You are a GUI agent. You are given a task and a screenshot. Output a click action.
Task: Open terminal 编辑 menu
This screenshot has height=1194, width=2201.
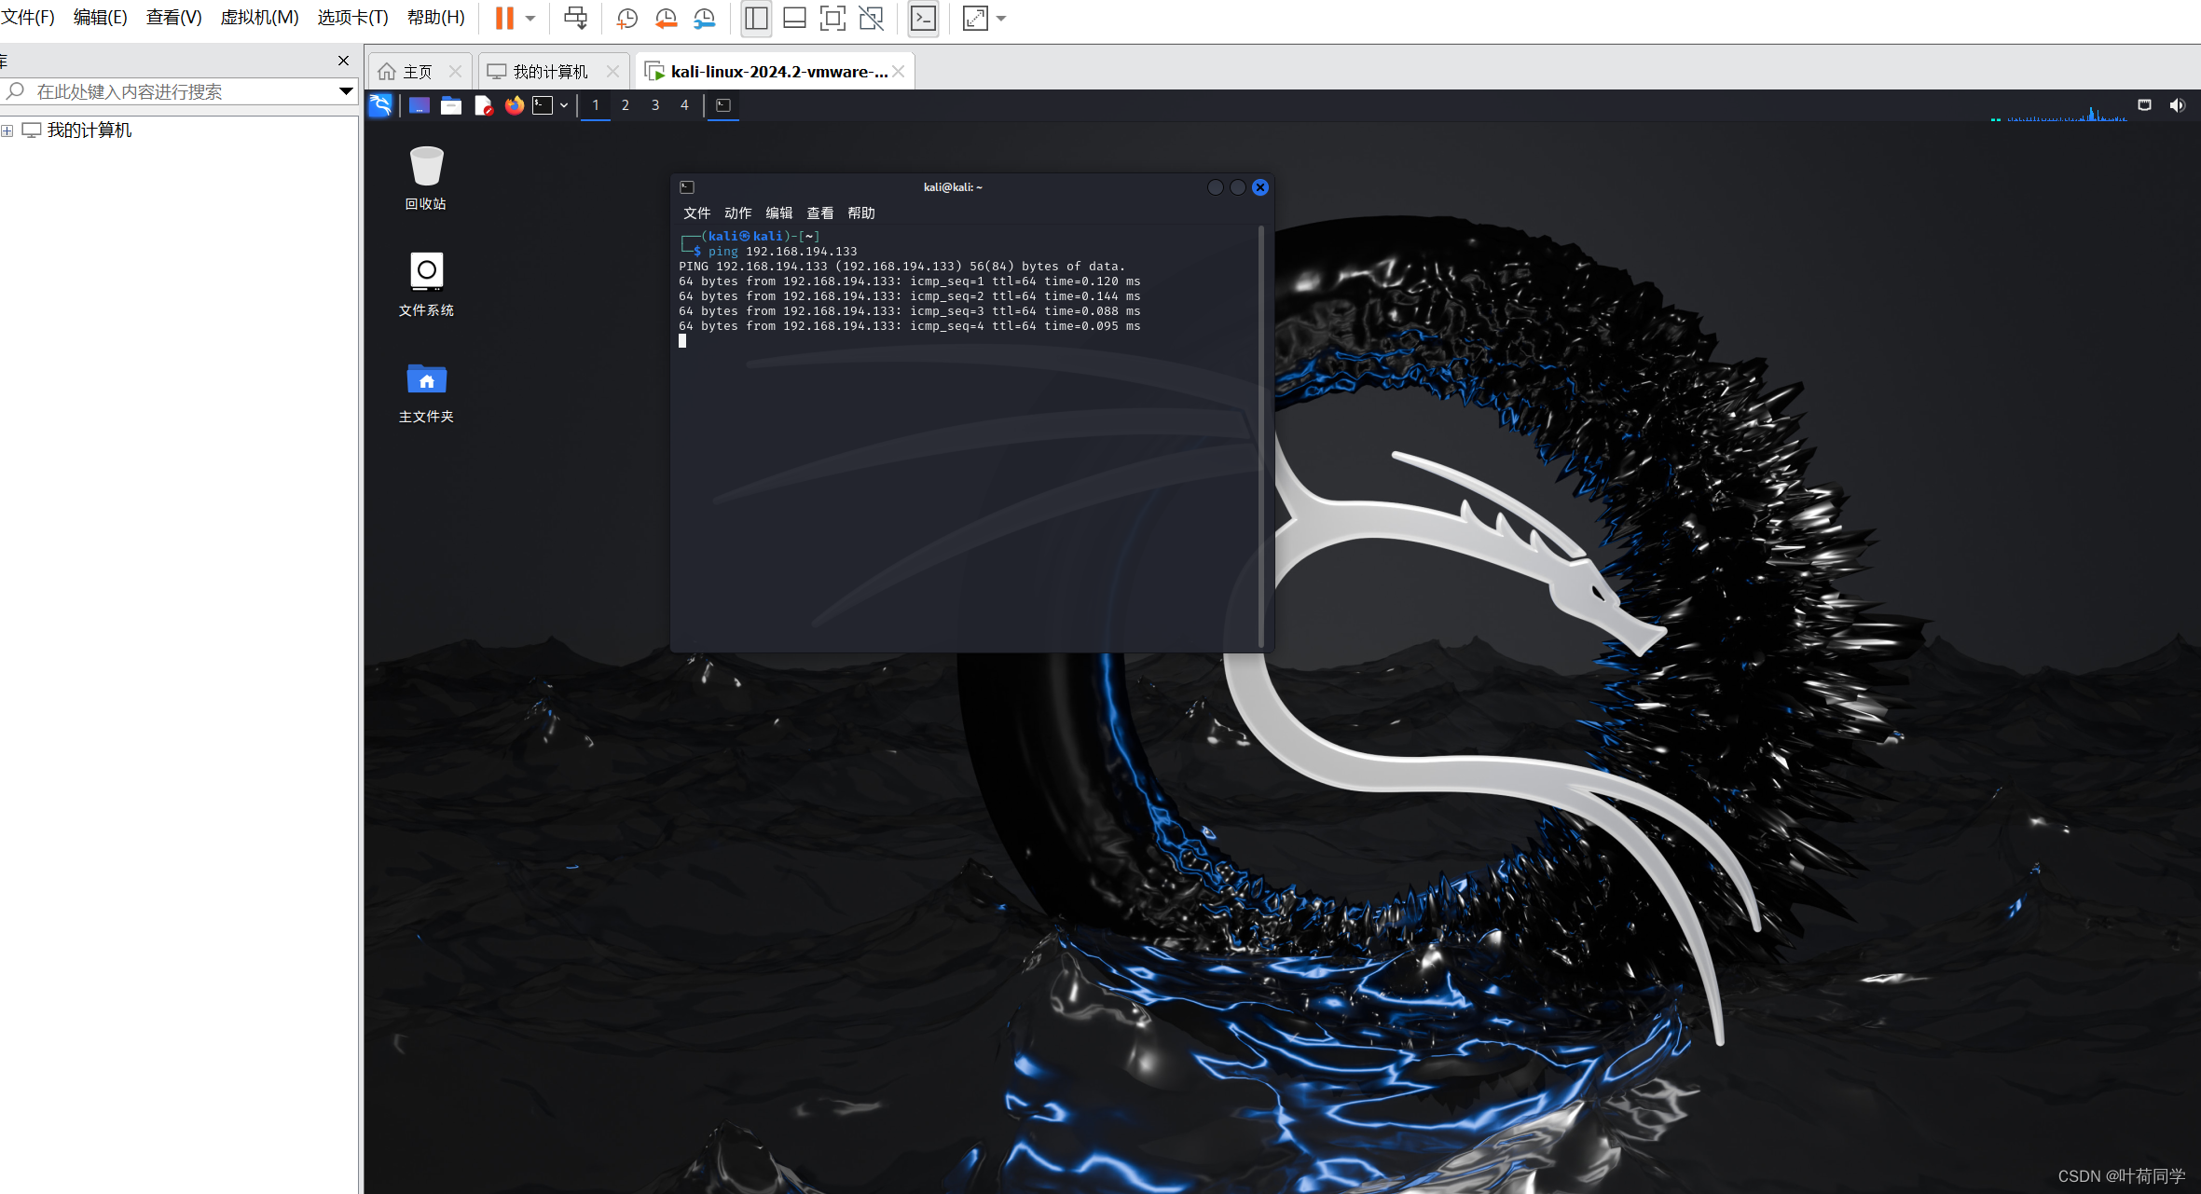778,213
